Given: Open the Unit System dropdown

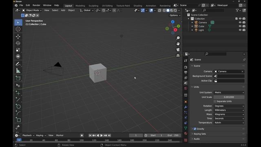Looking at the screenshot, I should (229, 93).
